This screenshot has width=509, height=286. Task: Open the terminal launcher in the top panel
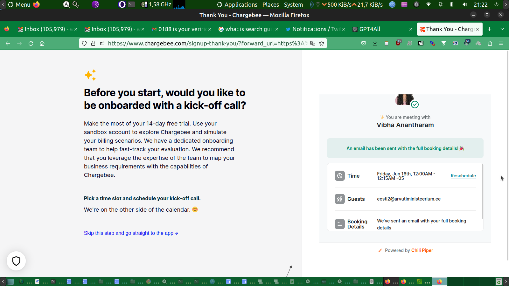click(x=131, y=4)
